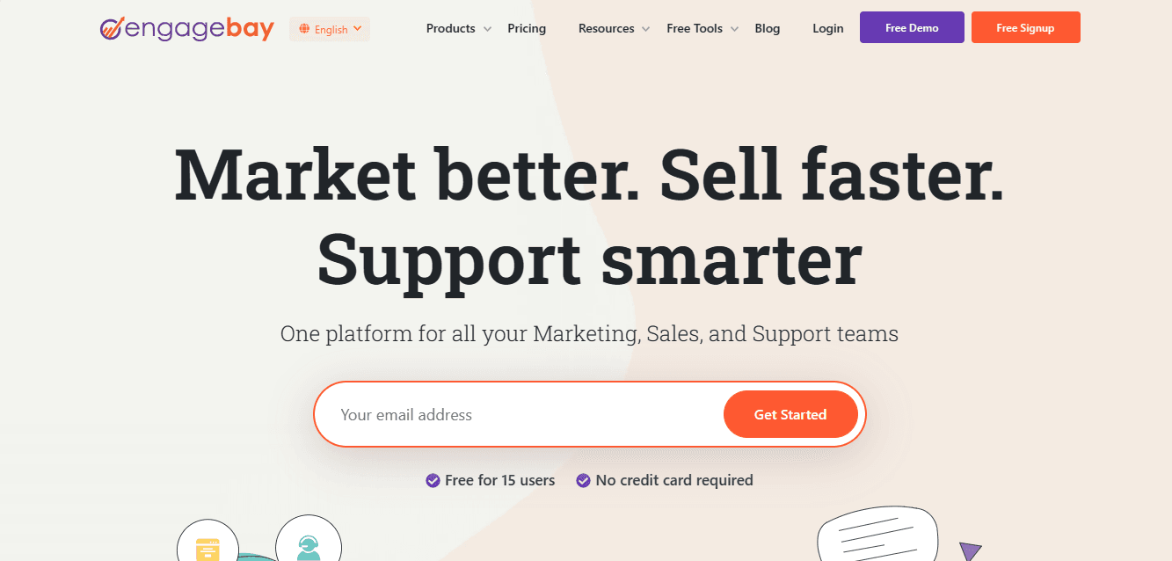The image size is (1172, 561).
Task: Click the chat bubble illustration
Action: 878,536
